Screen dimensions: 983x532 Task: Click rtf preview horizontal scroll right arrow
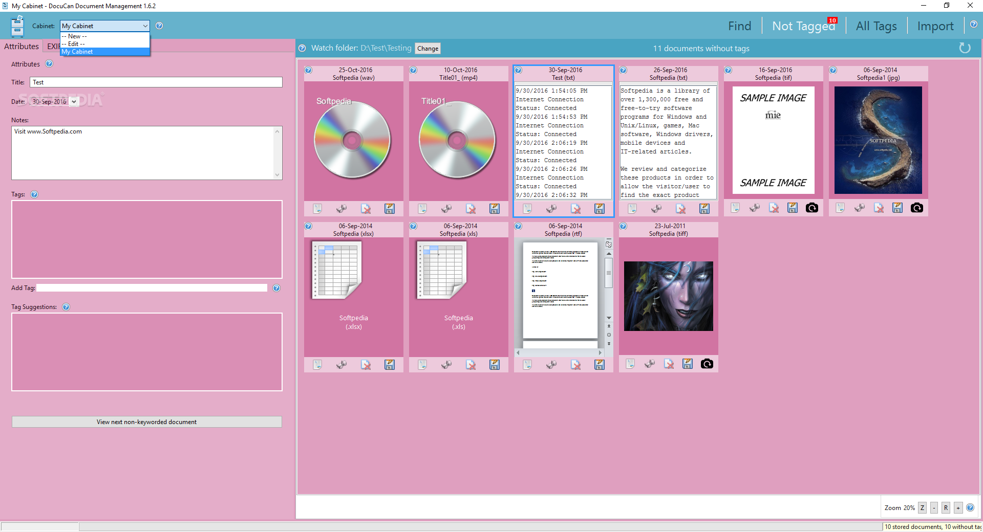[600, 352]
